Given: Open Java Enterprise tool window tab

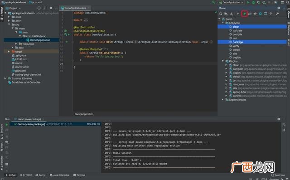Looking at the screenshot, I should (x=59, y=175).
